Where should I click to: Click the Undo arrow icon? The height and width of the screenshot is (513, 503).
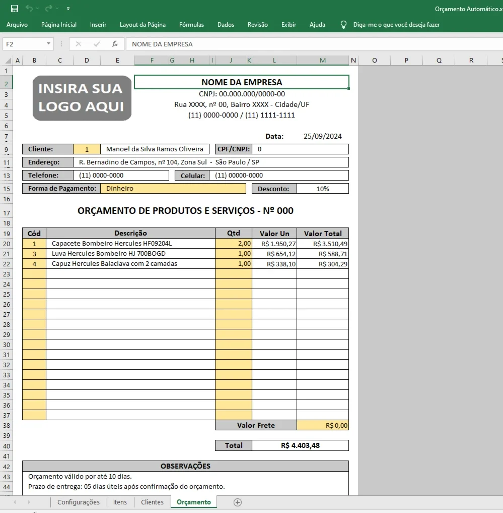29,9
